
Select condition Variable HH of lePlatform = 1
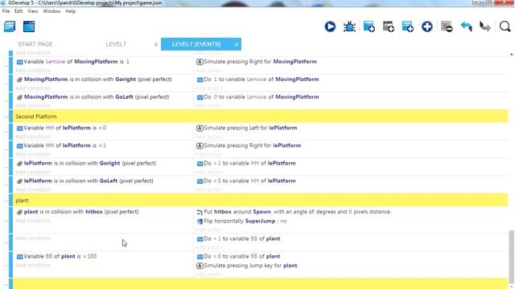[61, 145]
